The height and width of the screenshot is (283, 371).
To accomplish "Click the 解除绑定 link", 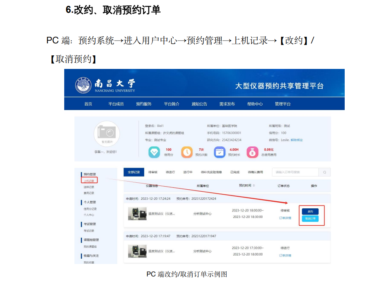I will (x=296, y=140).
